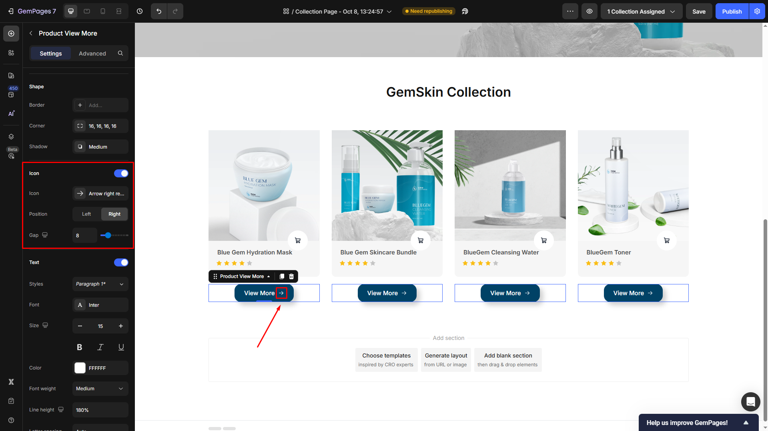The width and height of the screenshot is (768, 431).
Task: Open version history clock icon
Action: (x=140, y=11)
